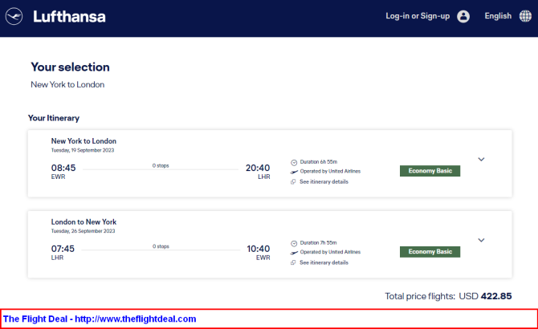
Task: Click the Your selection heading
Action: [71, 67]
